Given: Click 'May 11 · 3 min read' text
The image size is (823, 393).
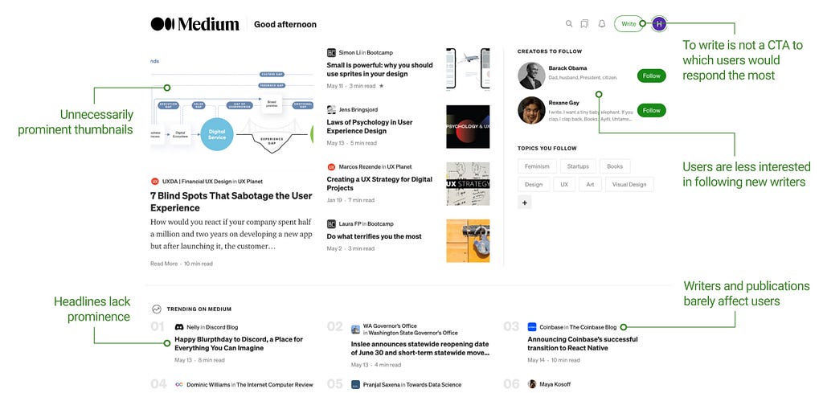Looking at the screenshot, I should [351, 86].
